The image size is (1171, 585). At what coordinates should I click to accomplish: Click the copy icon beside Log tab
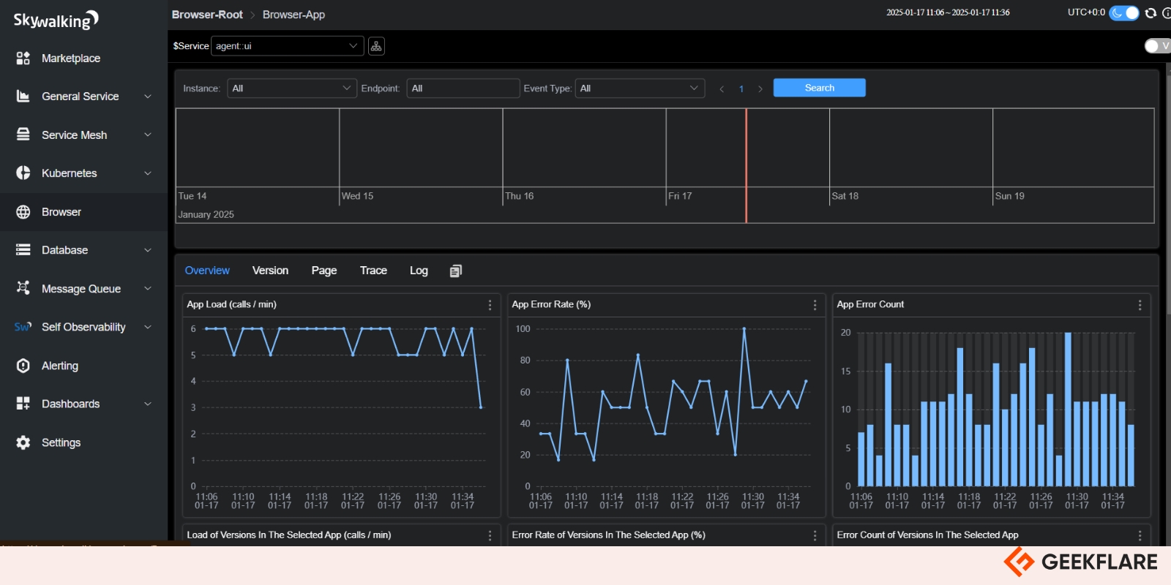point(455,271)
